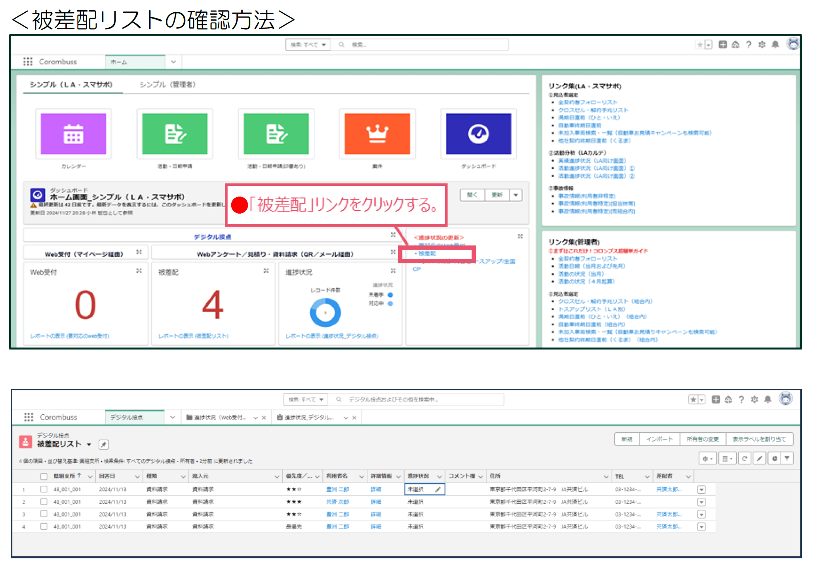Open the purple calendar tile
Viewport: 815px width, 573px height.
click(x=74, y=134)
